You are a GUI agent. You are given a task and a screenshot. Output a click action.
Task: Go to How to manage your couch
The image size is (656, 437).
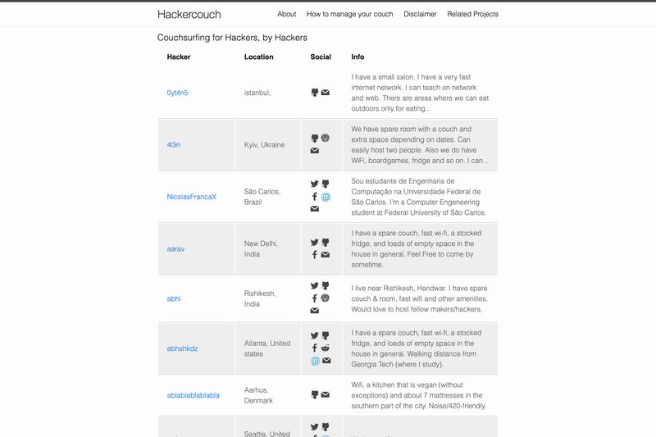(350, 14)
